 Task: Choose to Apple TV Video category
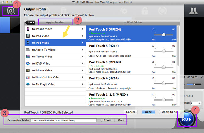(x=55, y=50)
